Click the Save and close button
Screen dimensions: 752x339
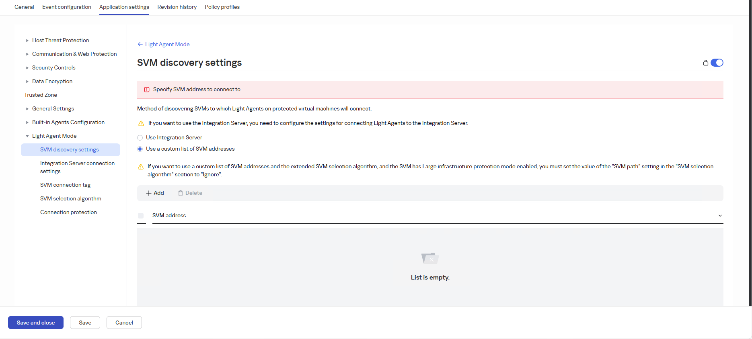(36, 323)
